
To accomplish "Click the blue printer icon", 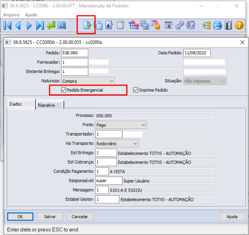I will (217, 25).
